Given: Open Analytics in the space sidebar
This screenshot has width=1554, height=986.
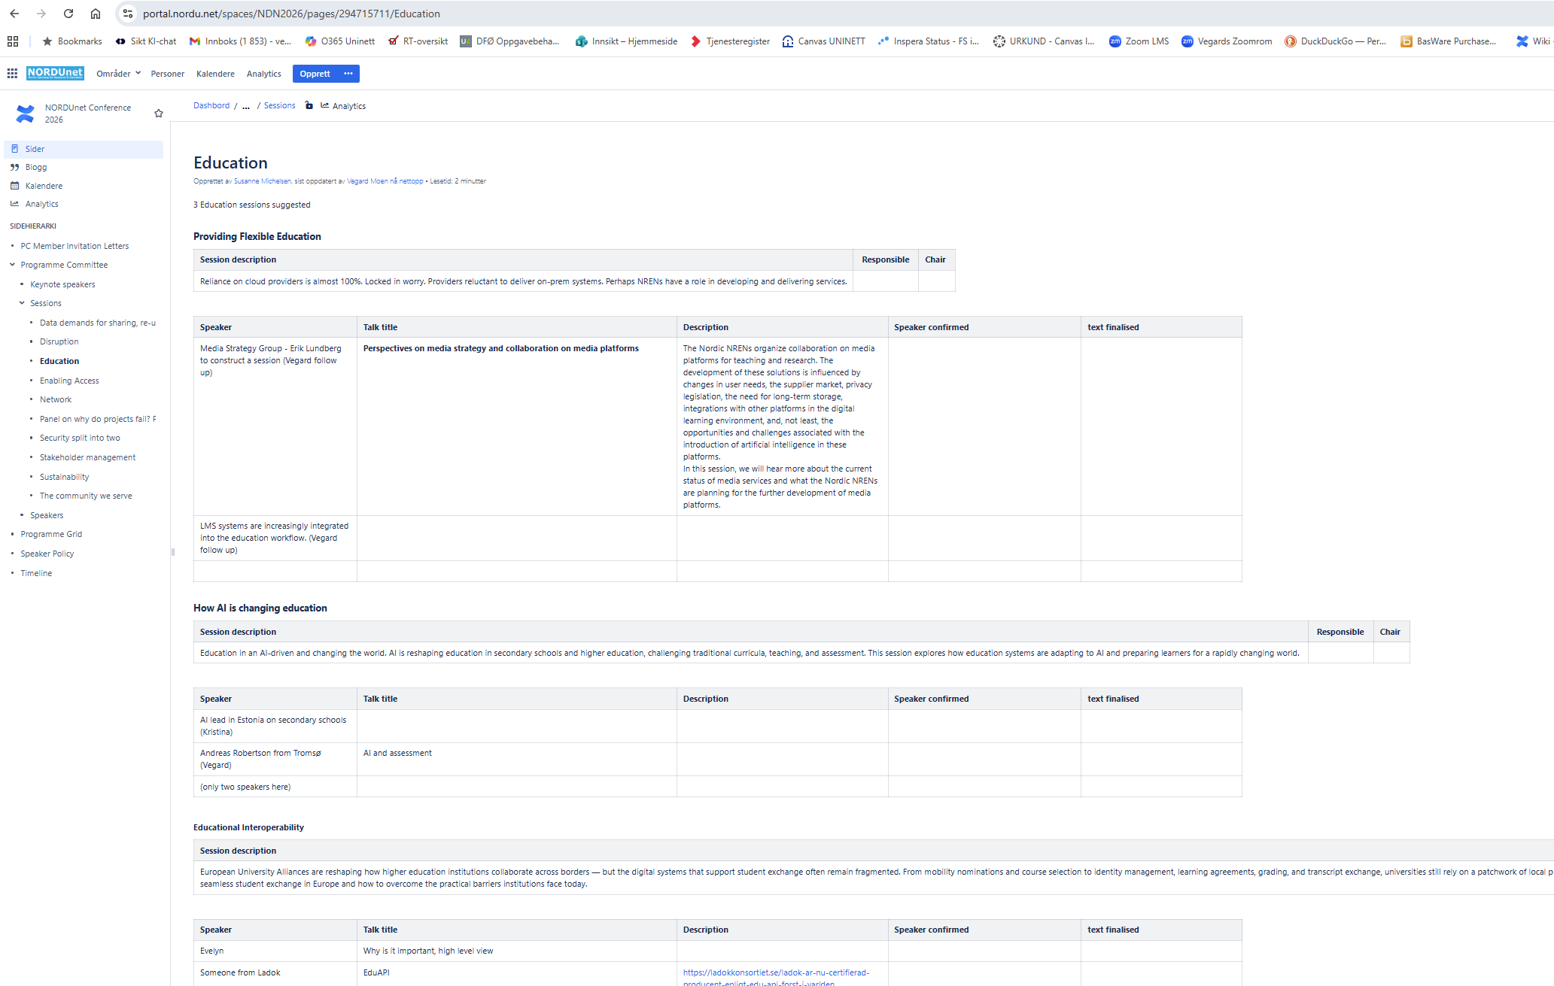Looking at the screenshot, I should [x=41, y=205].
